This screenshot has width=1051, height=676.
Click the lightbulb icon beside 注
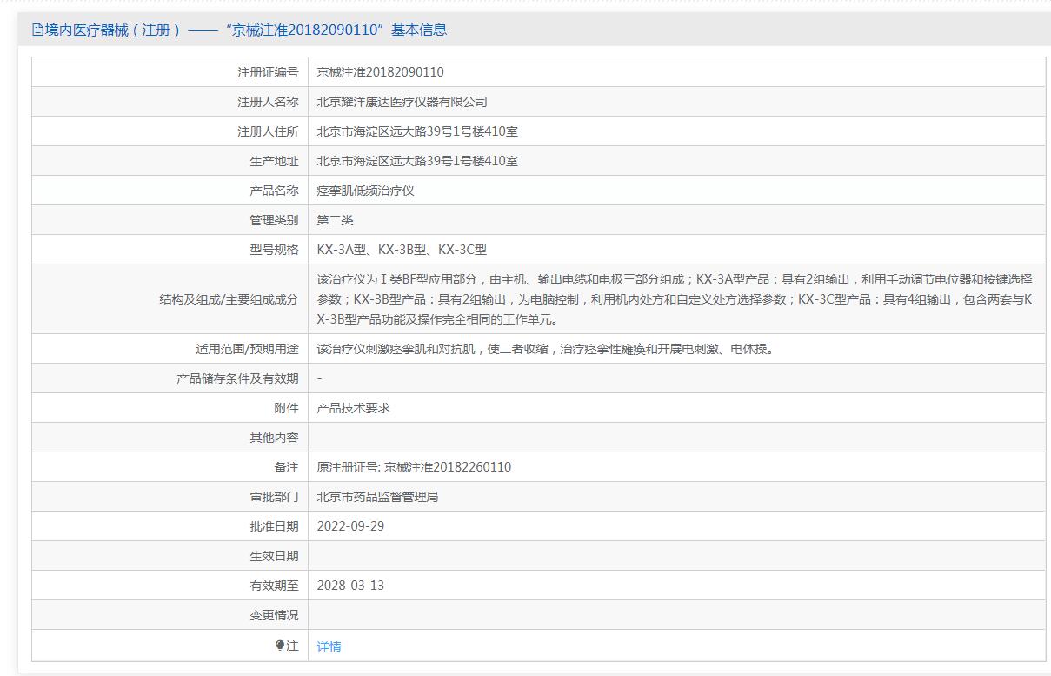tap(280, 646)
